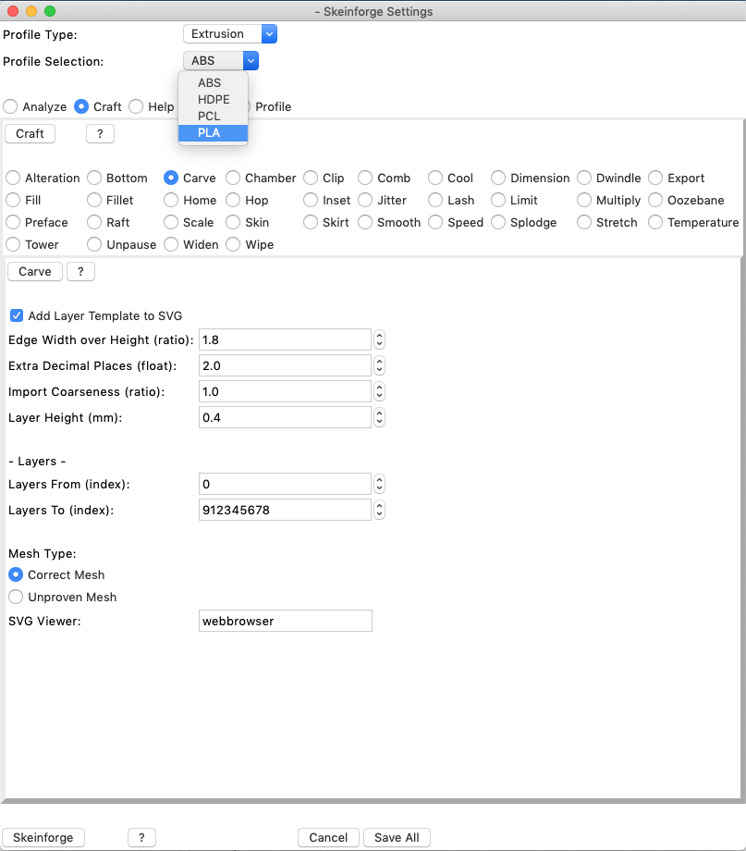
Task: Select the Stretch plugin option
Action: click(x=584, y=223)
